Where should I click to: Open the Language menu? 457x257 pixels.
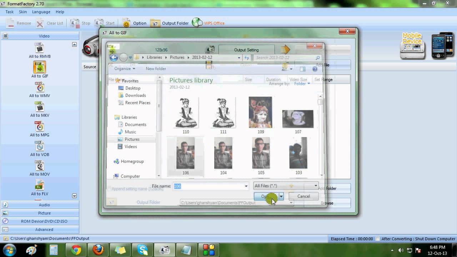pyautogui.click(x=41, y=12)
